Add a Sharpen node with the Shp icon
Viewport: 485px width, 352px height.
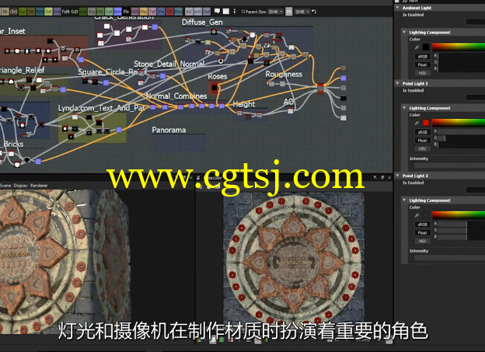click(x=144, y=12)
